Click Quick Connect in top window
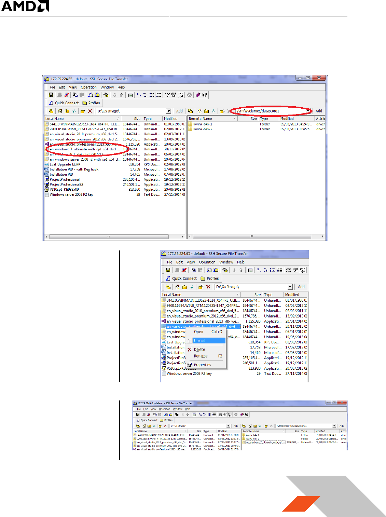 [64, 103]
